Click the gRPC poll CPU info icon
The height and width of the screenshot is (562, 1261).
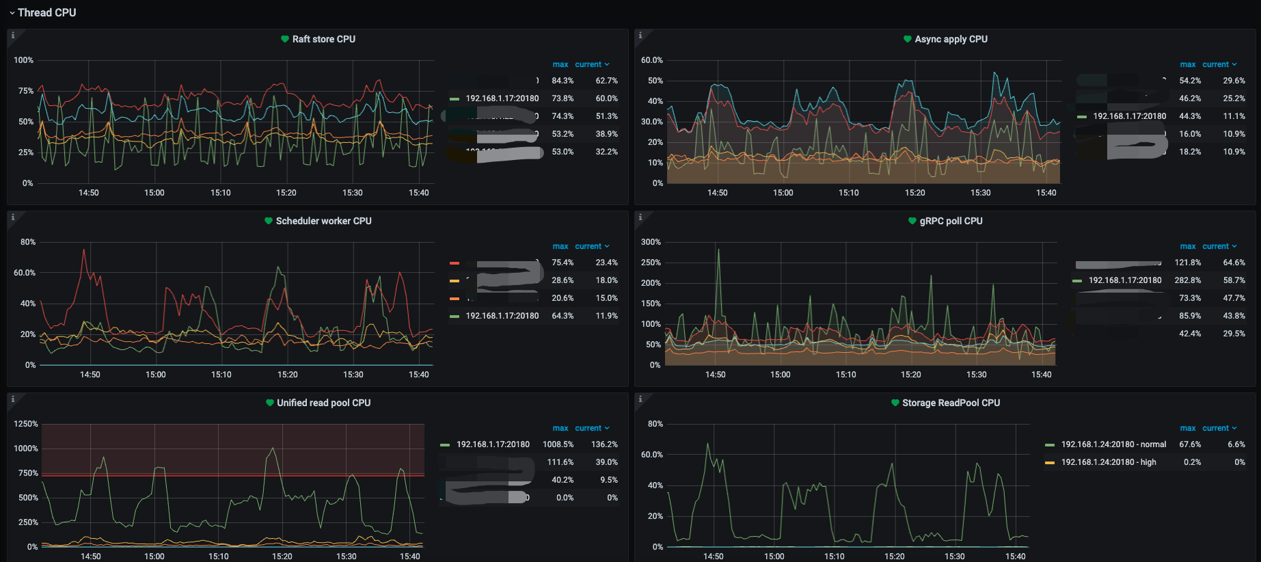pos(640,217)
